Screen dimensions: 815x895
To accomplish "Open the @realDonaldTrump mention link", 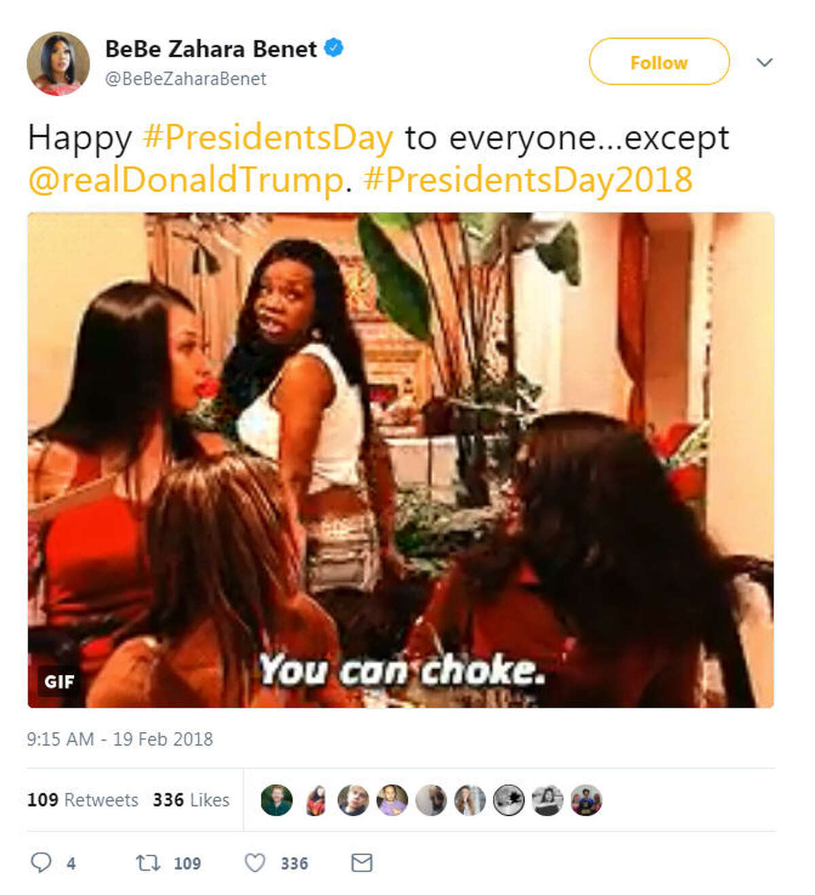I will point(186,180).
